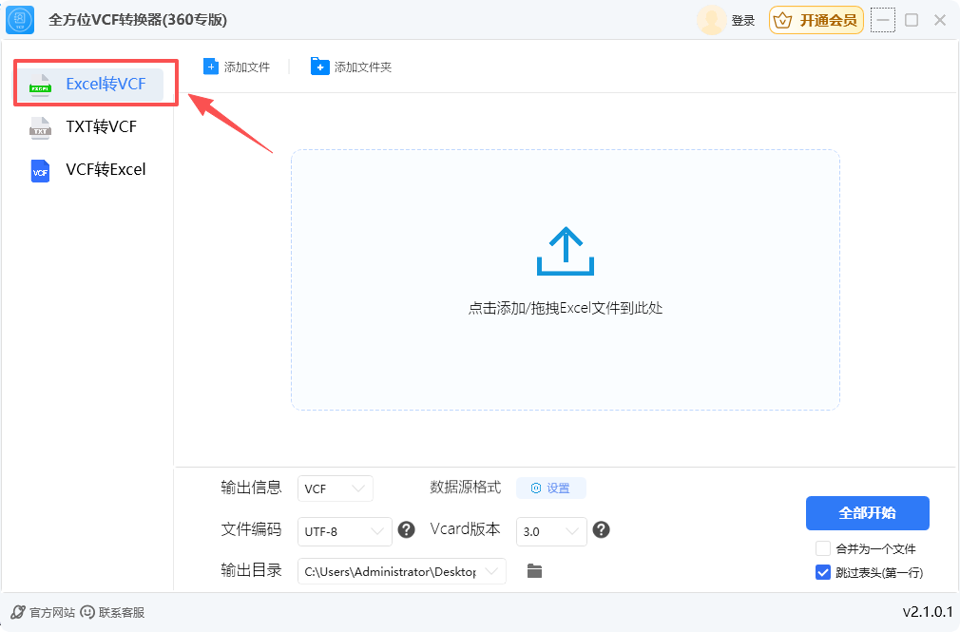The height and width of the screenshot is (632, 960).
Task: Click the upload arrow icon in drop area
Action: coord(565,252)
